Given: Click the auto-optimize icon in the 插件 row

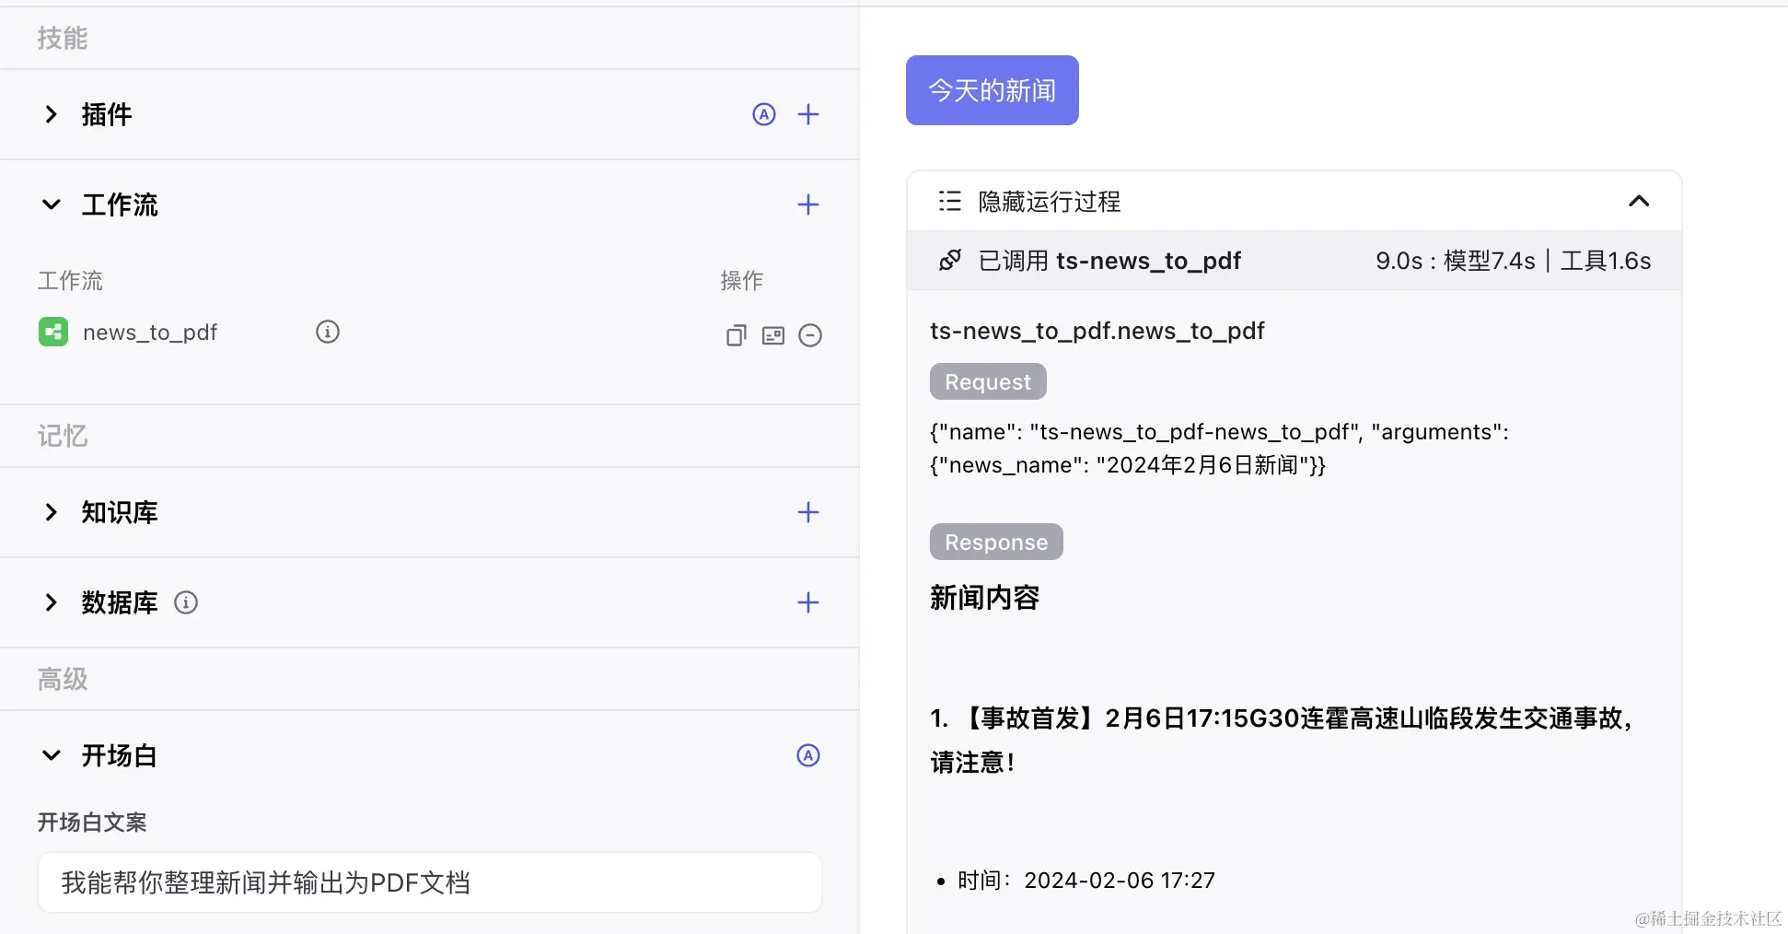Looking at the screenshot, I should (763, 114).
